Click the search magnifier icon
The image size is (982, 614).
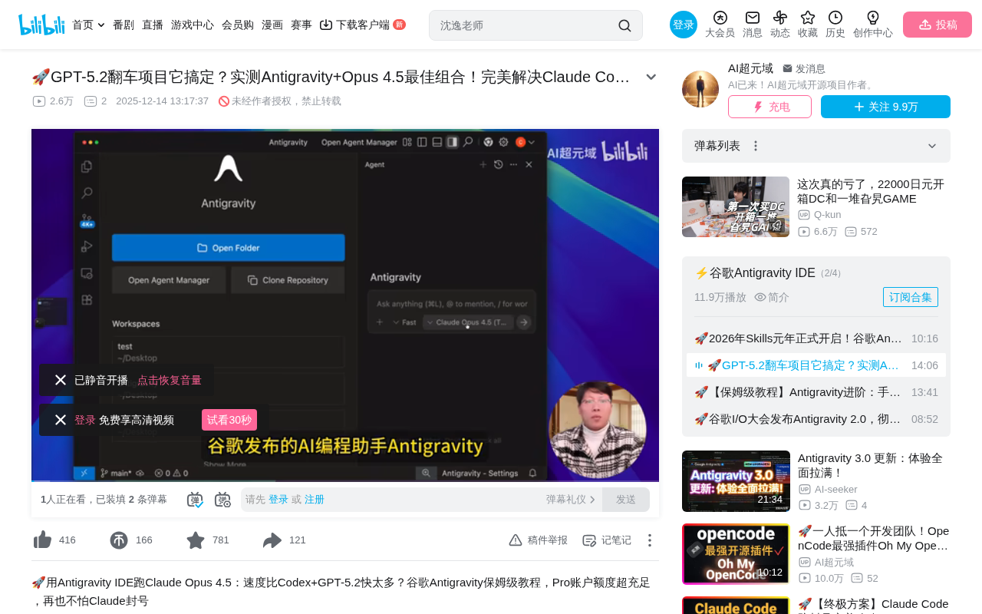624,25
